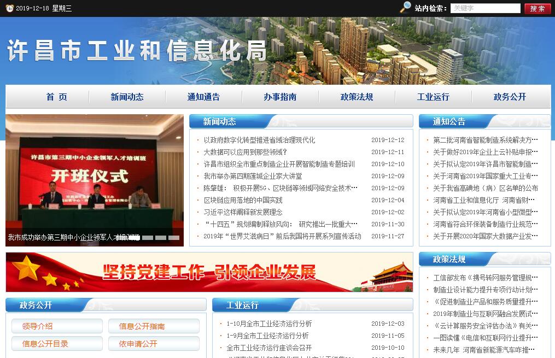The image size is (555, 358).
Task: Open 2019年“世界艾滋病日” news article
Action: tap(282, 236)
